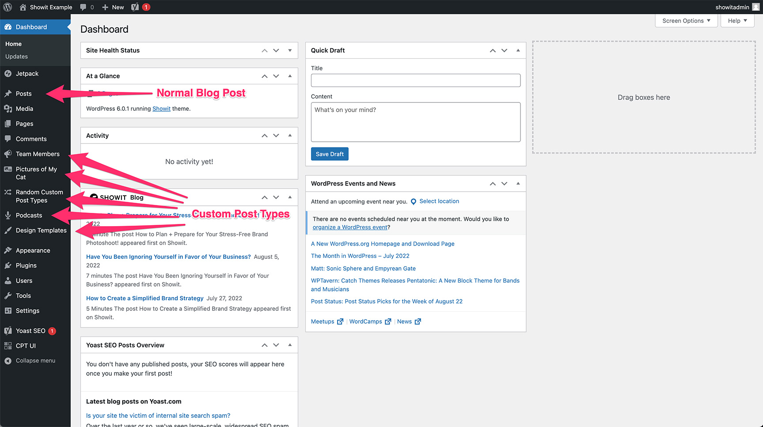Screen dimensions: 763x427
Task: Select the Podcasts microphone icon
Action: point(8,215)
